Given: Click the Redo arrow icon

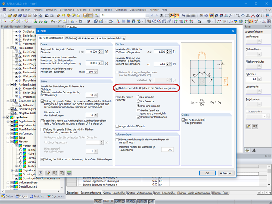Looking at the screenshot, I should tap(52, 15).
